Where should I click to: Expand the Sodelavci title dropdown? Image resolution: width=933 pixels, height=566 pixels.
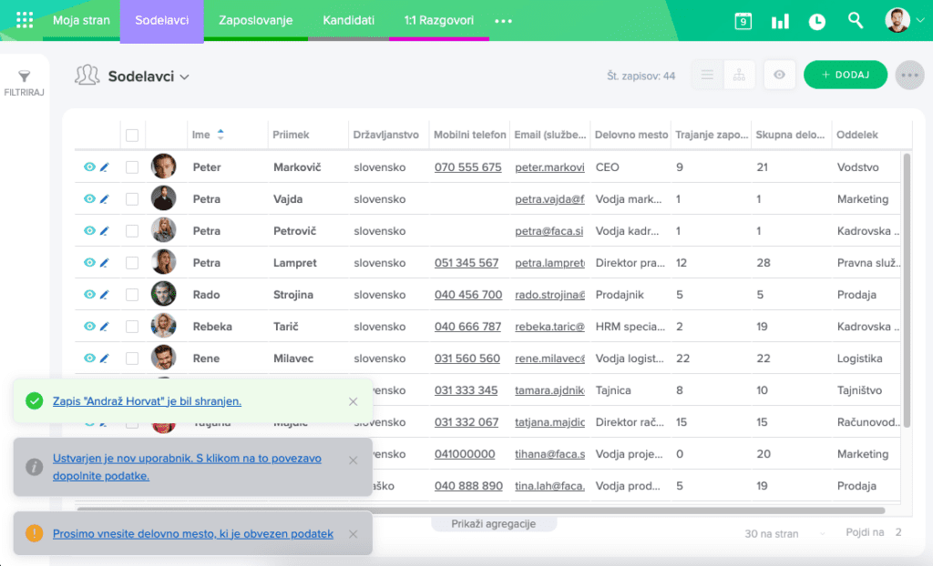pos(185,77)
